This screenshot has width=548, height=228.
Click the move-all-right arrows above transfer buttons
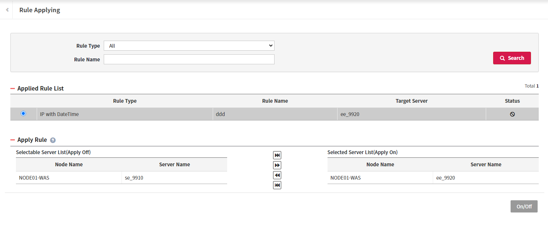(x=277, y=155)
